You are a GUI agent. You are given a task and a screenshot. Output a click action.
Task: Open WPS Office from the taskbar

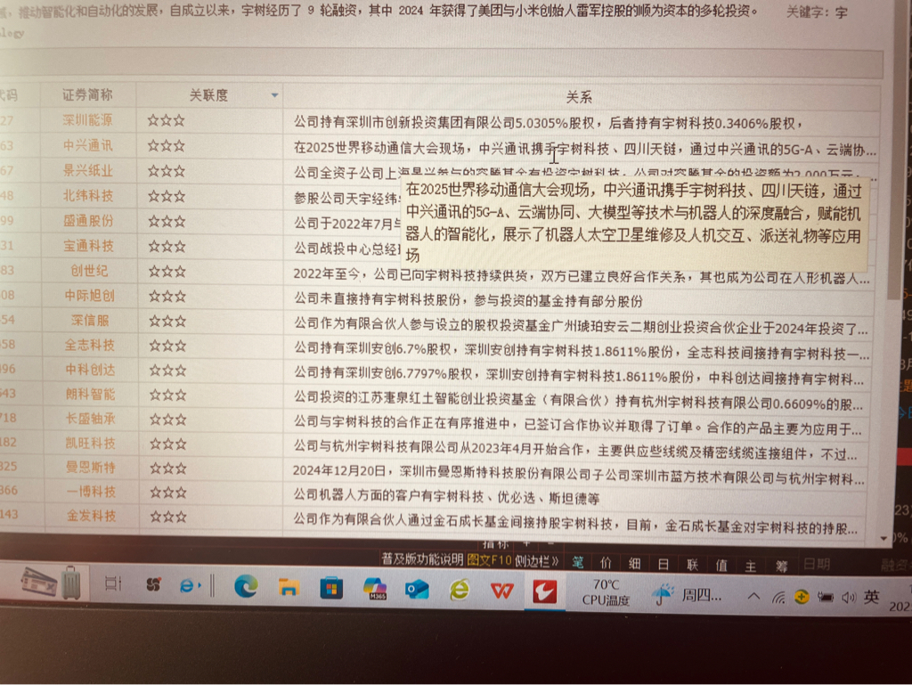[x=502, y=591]
